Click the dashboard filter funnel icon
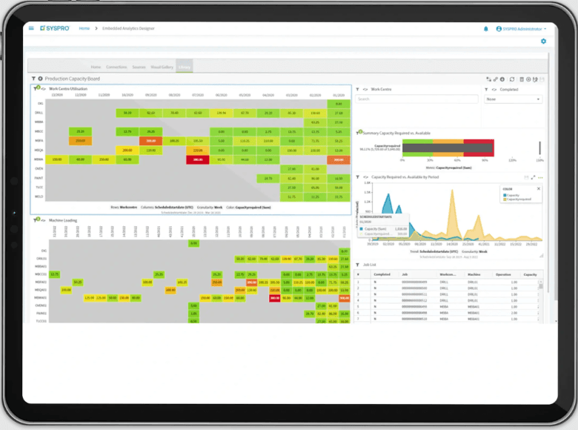This screenshot has width=578, height=430. click(33, 79)
